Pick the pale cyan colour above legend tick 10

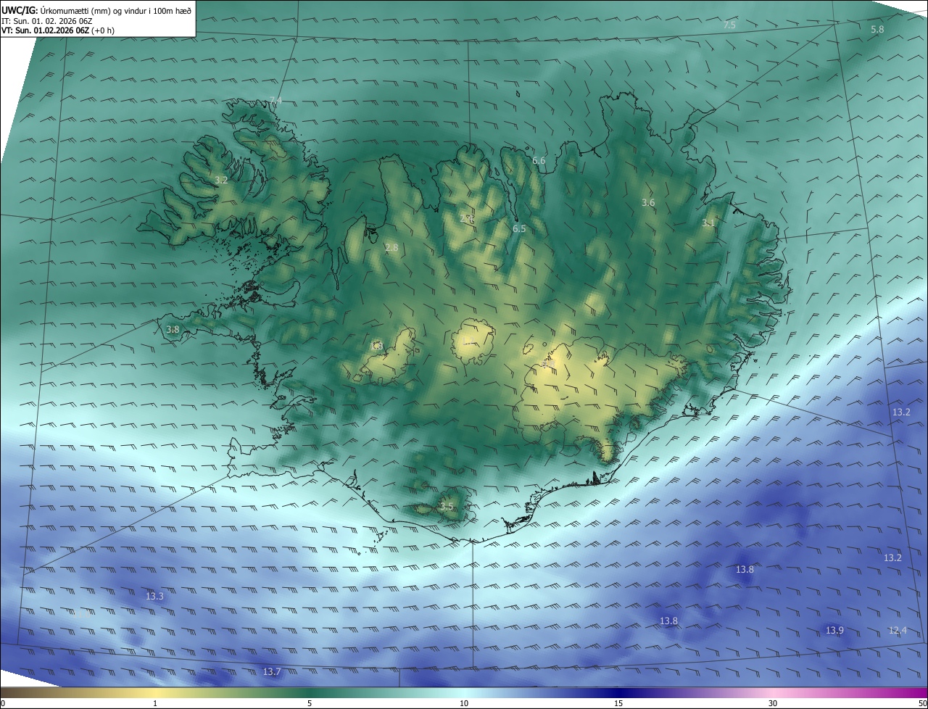464,692
